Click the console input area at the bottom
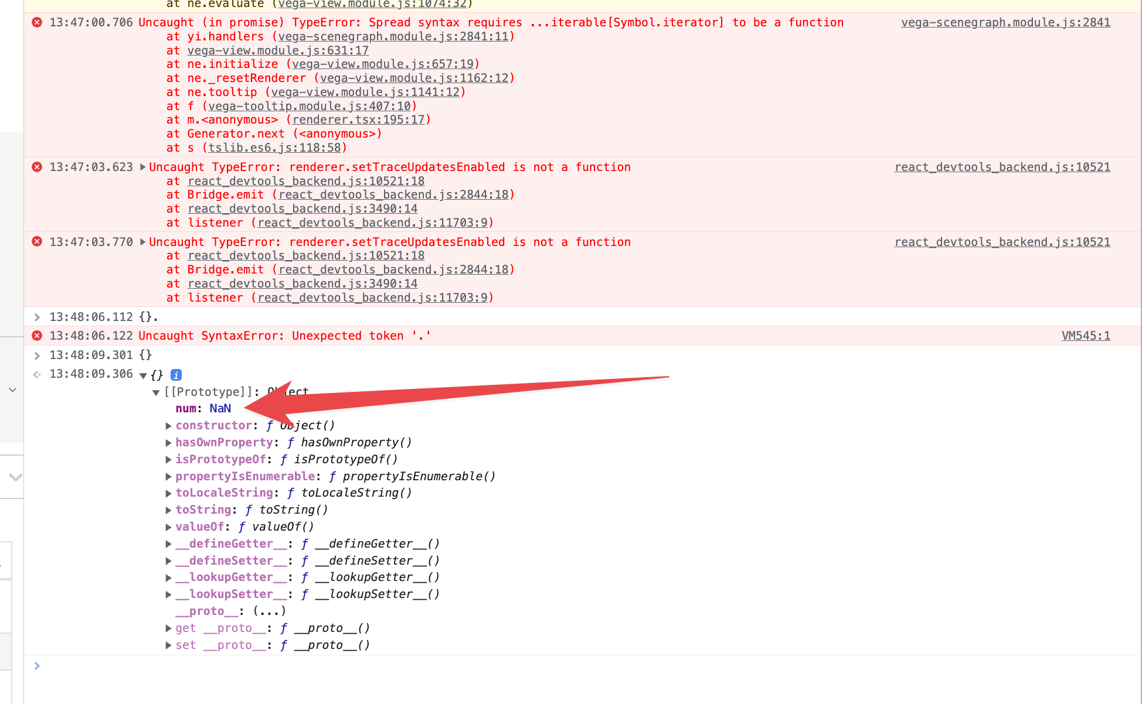 pos(234,666)
